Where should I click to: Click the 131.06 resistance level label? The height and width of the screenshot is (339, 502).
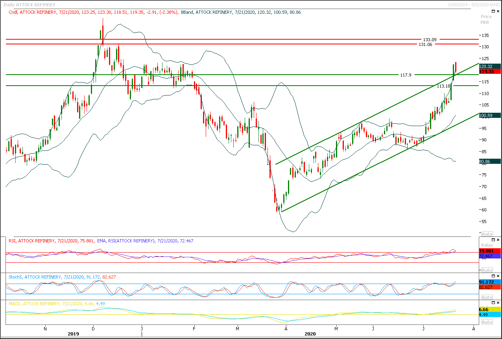(425, 45)
